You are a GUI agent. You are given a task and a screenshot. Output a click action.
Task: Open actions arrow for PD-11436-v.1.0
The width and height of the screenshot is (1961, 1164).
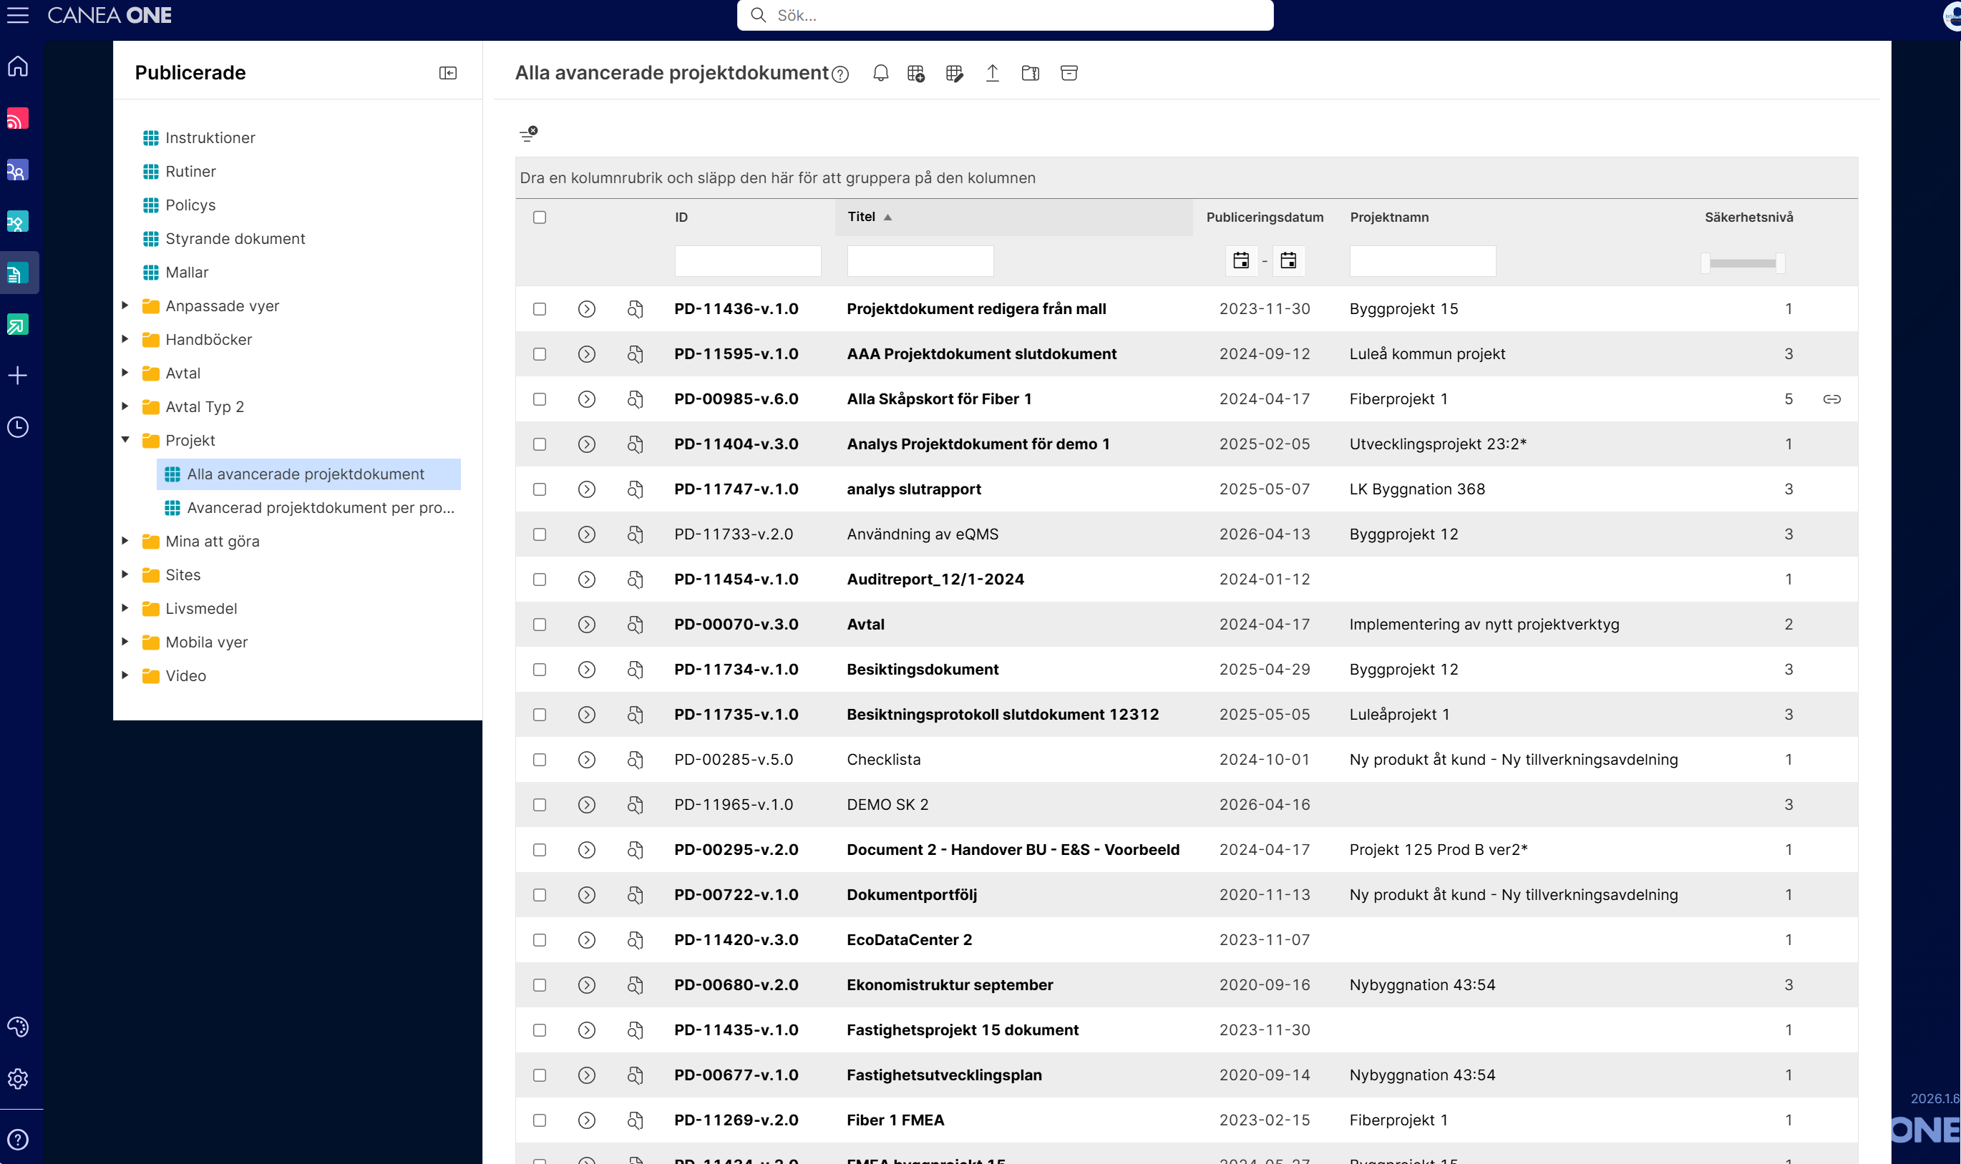pos(587,309)
